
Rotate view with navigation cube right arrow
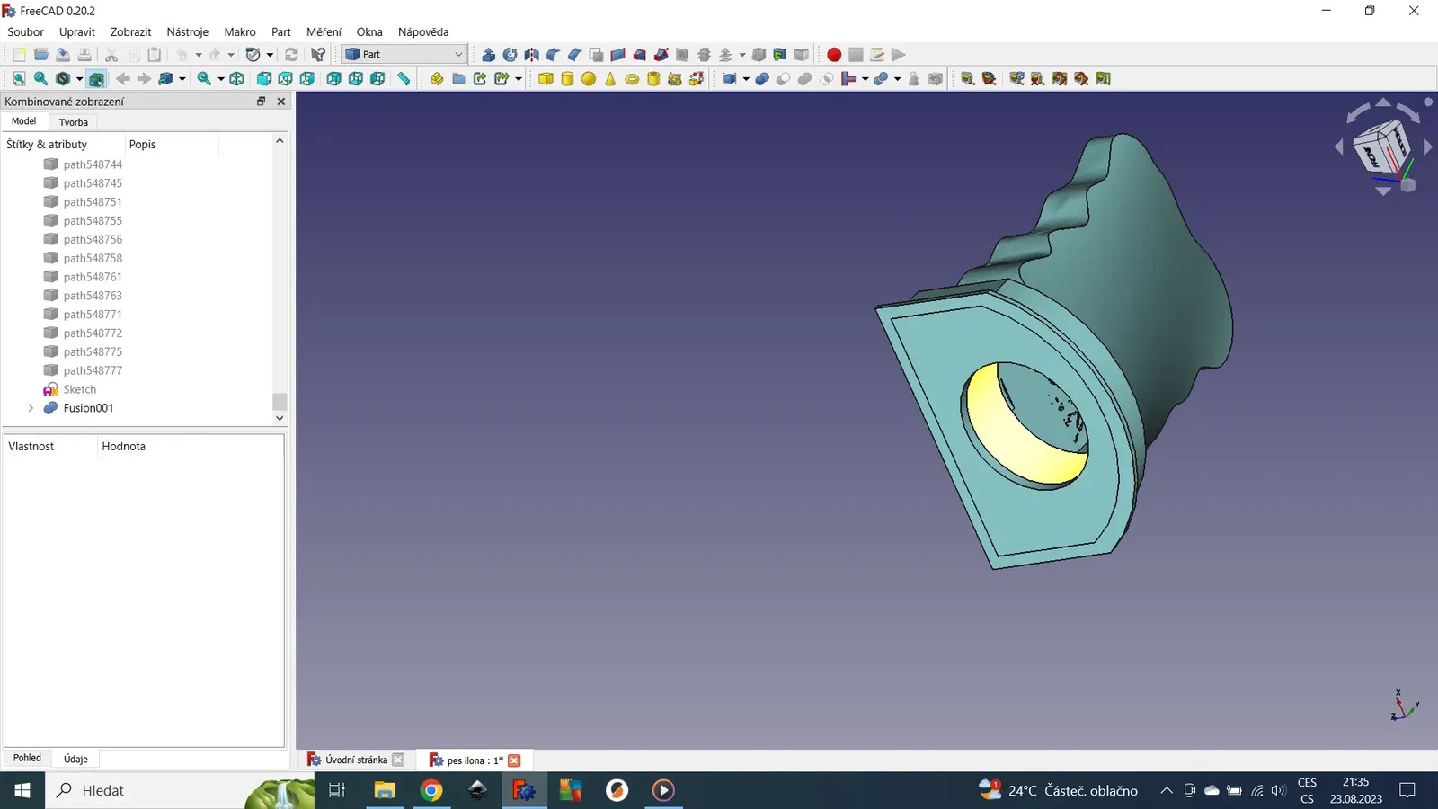click(1427, 147)
